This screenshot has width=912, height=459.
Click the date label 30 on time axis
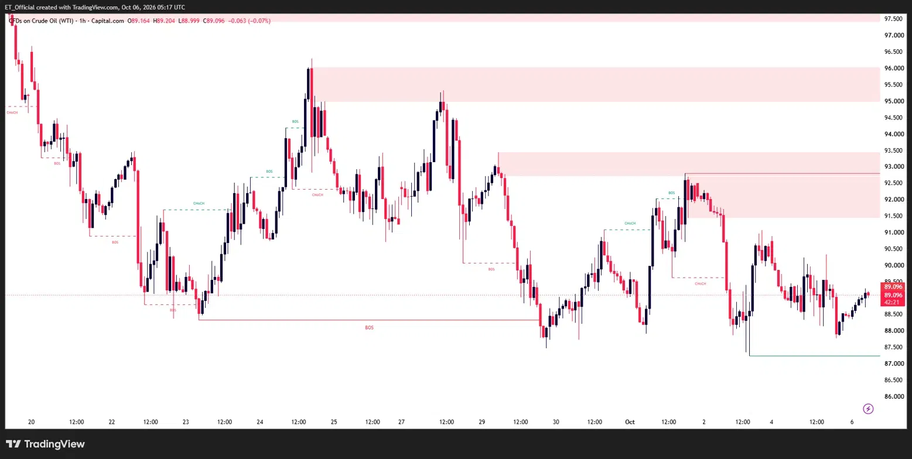click(556, 422)
